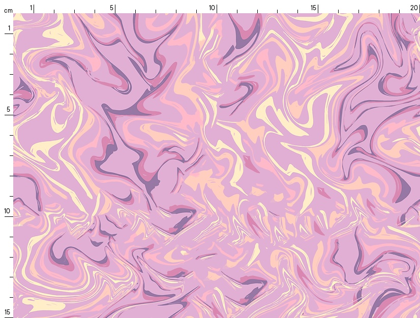Screen dimensions: 420x318
Task: Click the top ruler tick just before 20
Action: click(399, 11)
